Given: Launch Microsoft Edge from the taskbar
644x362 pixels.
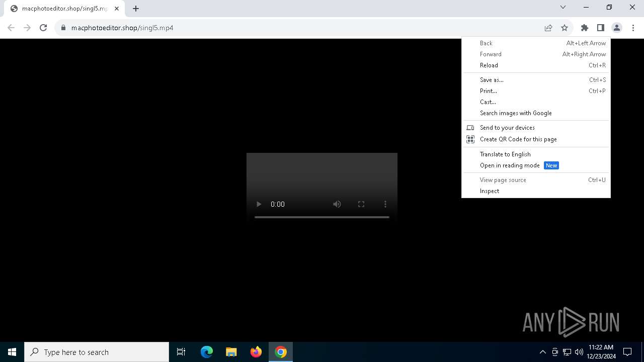Looking at the screenshot, I should pos(207,352).
